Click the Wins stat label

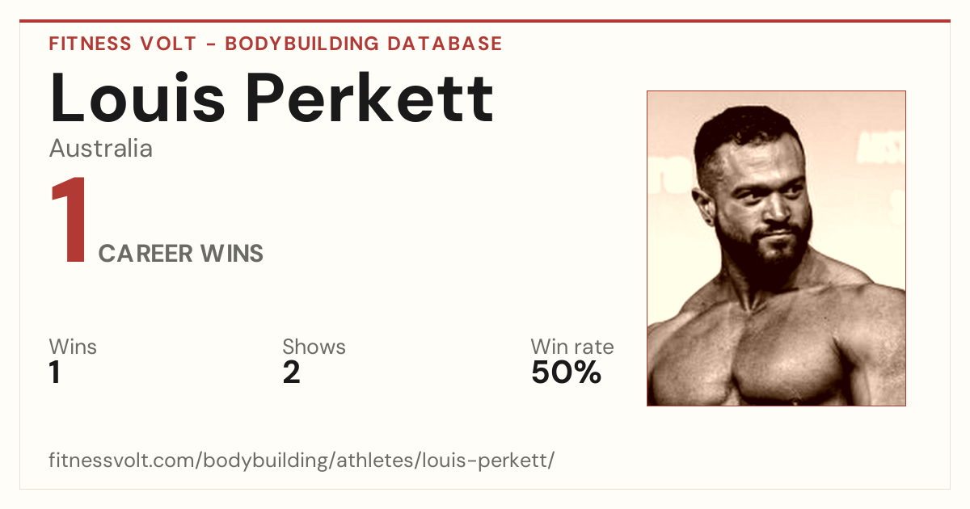click(x=73, y=347)
